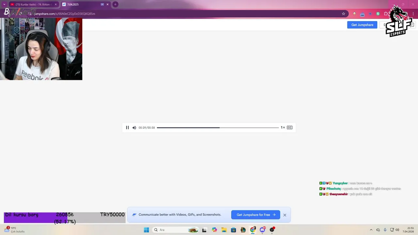Switch to Chrome on the taskbar
This screenshot has height=235, width=418.
pos(253,230)
